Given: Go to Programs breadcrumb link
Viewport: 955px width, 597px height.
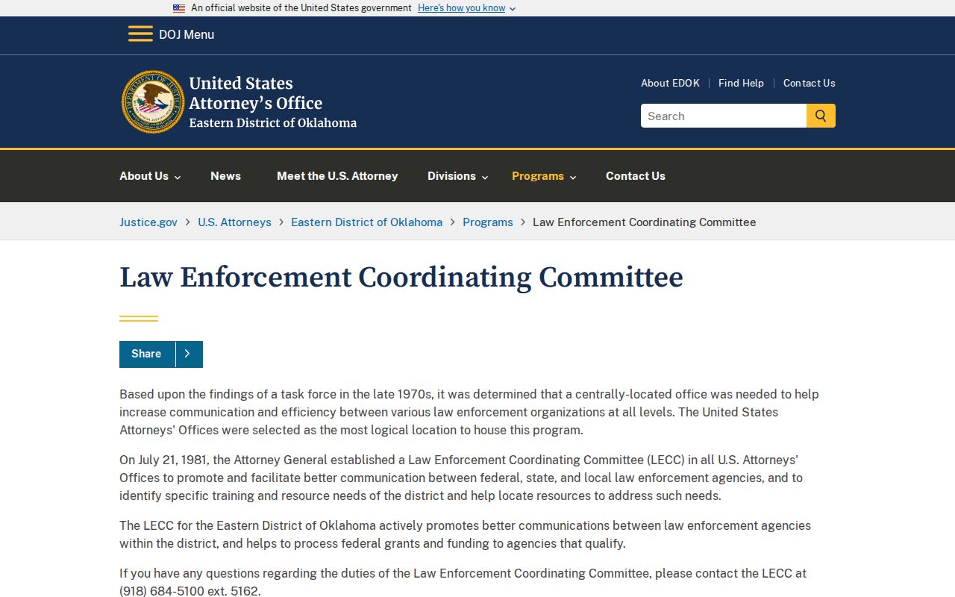Looking at the screenshot, I should pyautogui.click(x=488, y=222).
